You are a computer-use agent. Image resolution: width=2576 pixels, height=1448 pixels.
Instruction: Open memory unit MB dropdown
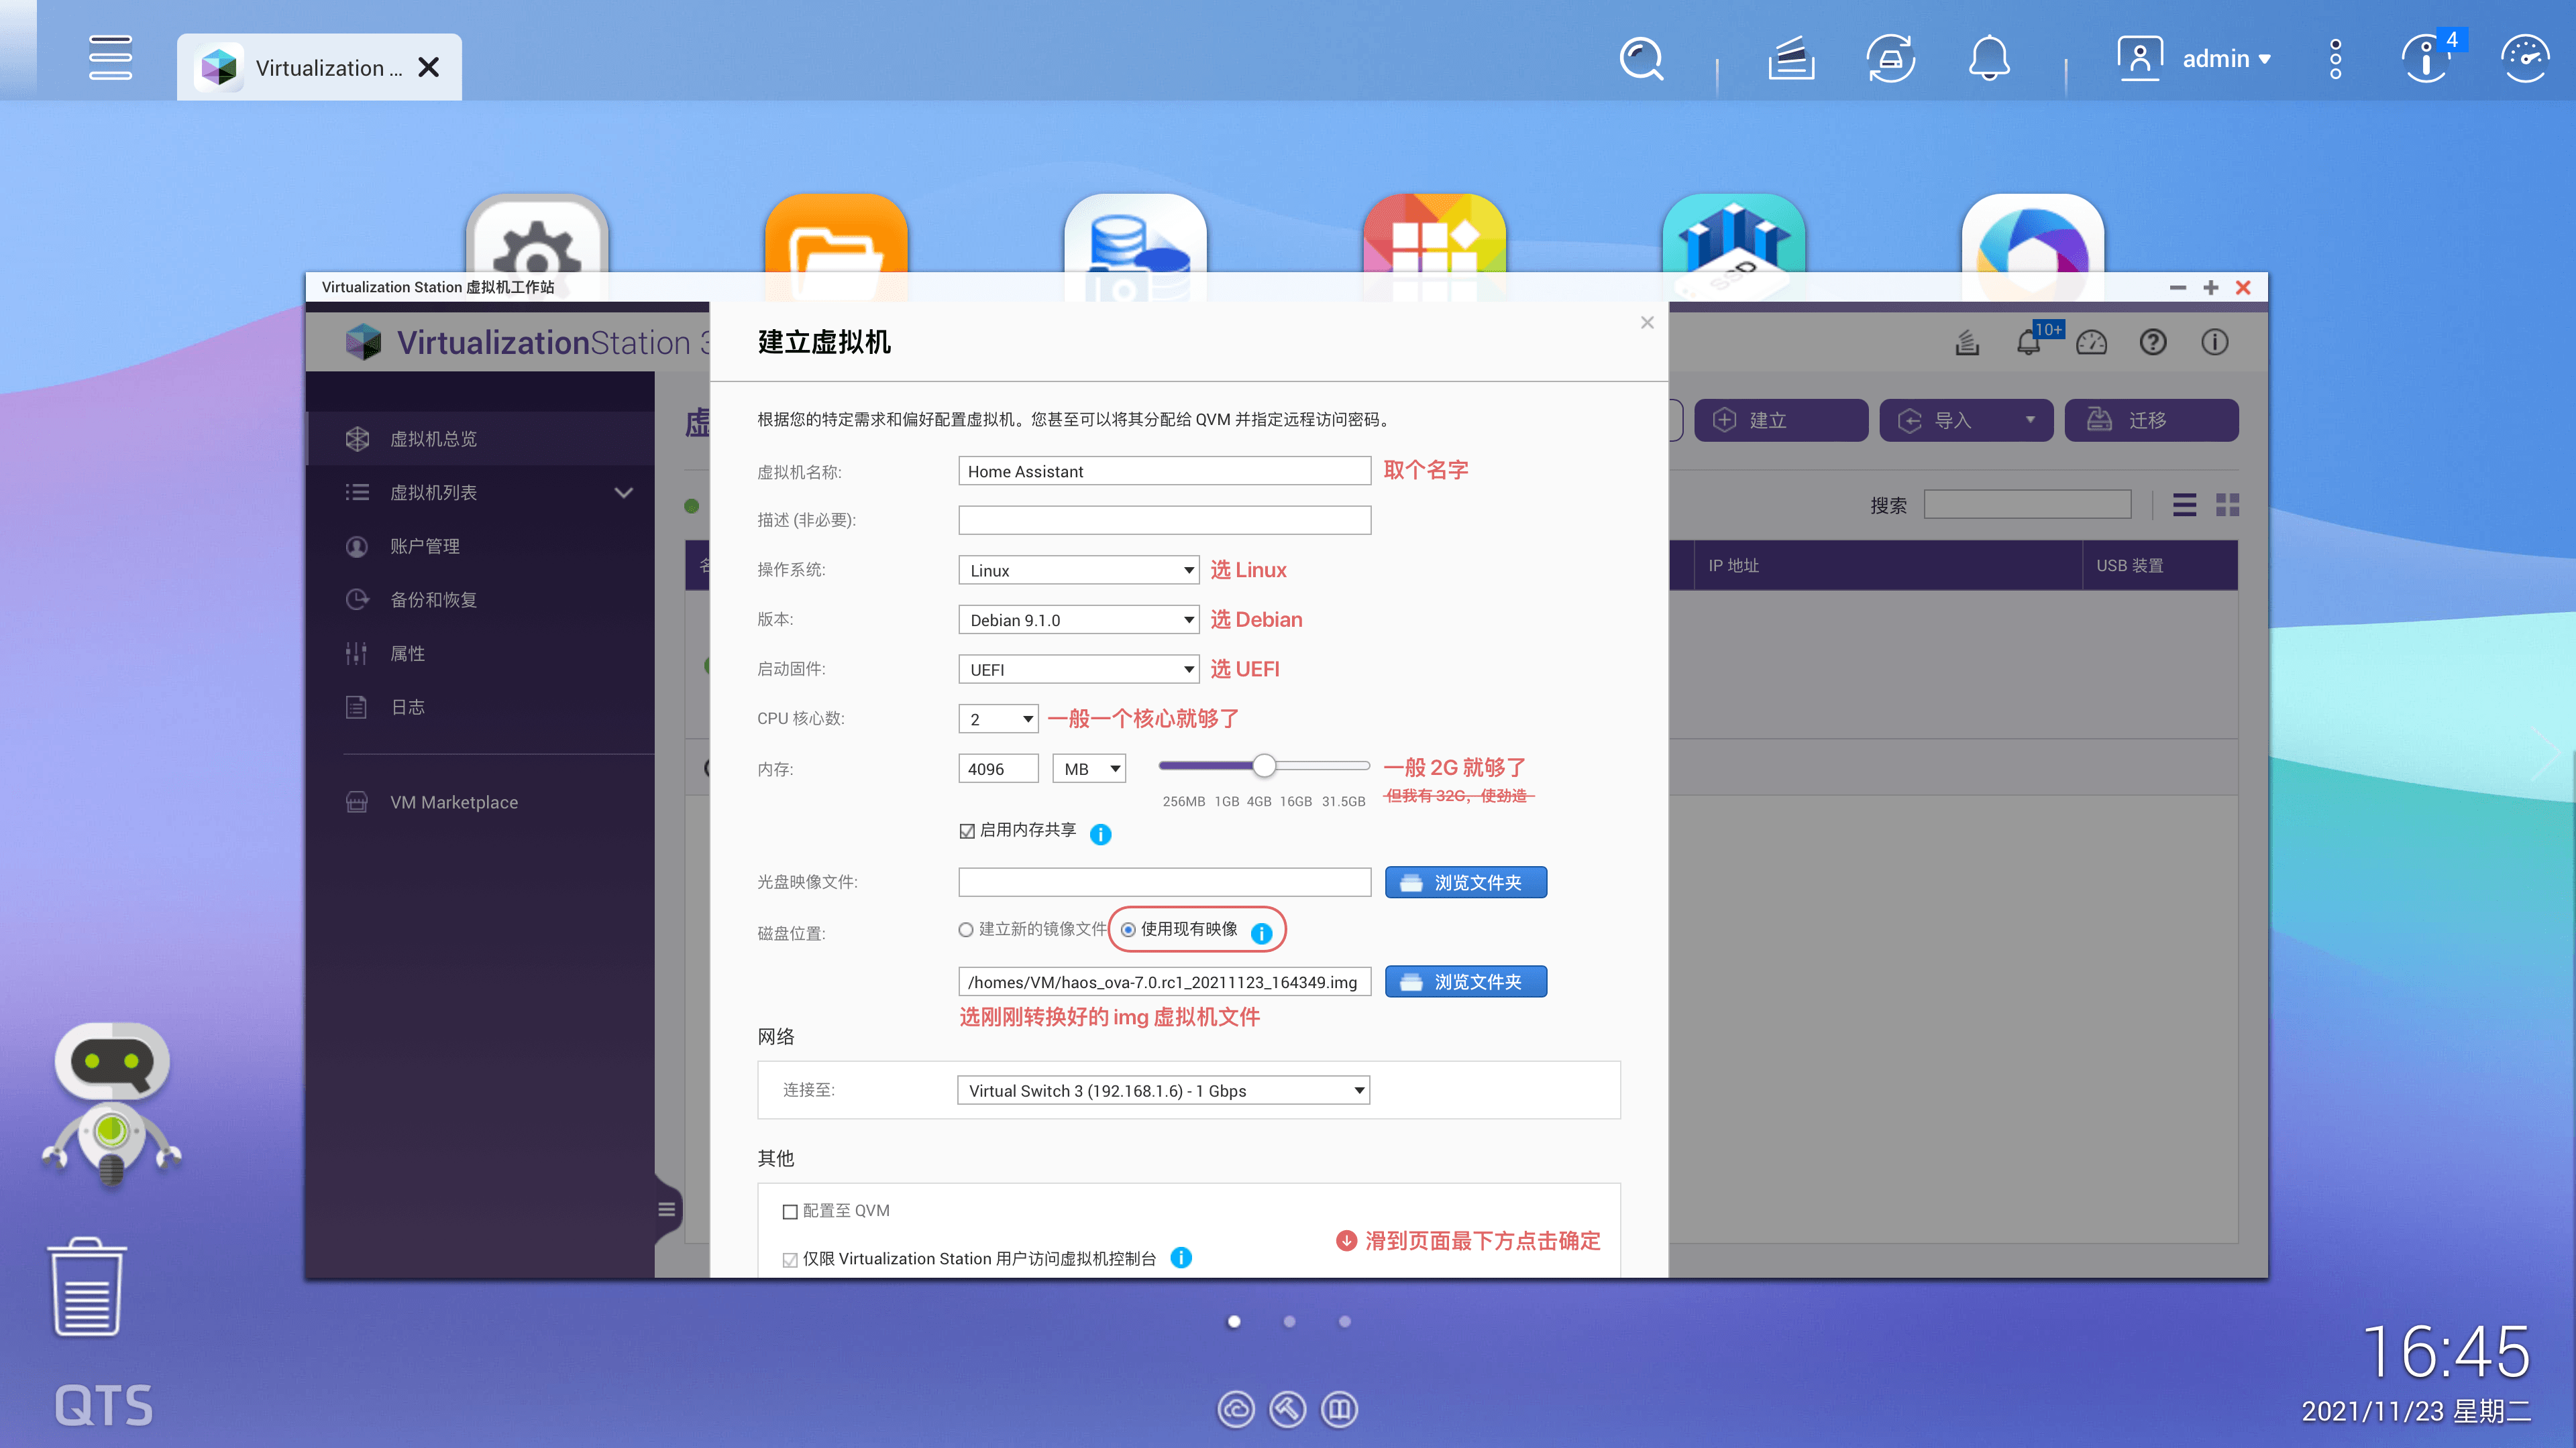click(x=1089, y=768)
